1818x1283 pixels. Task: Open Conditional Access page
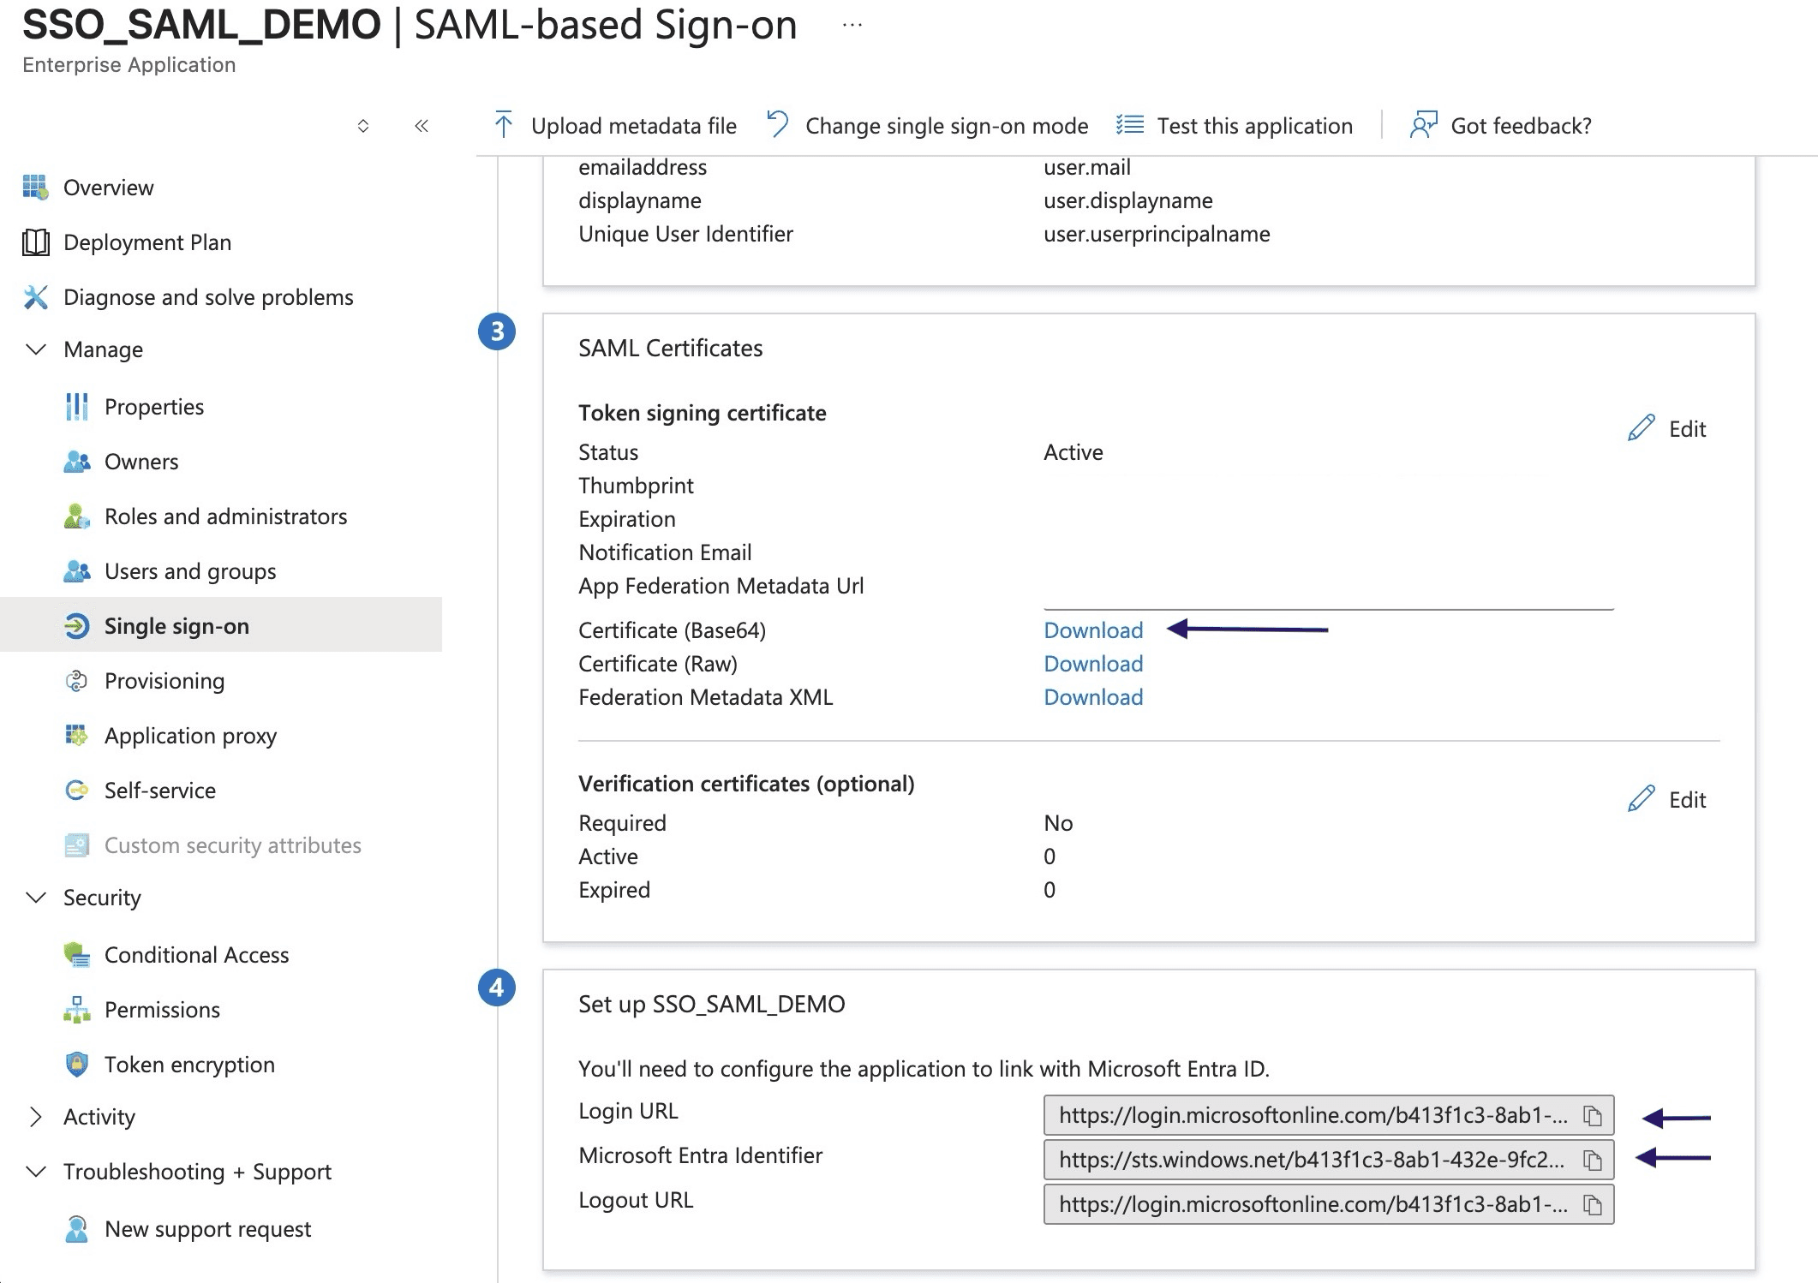tap(196, 955)
